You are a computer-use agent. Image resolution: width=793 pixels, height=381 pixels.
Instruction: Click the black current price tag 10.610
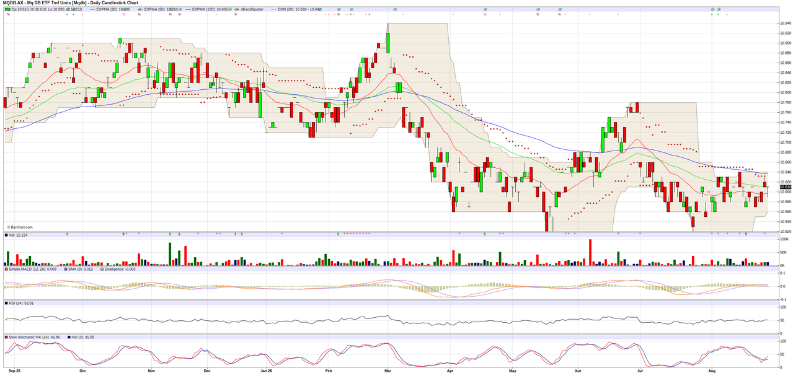[785, 187]
